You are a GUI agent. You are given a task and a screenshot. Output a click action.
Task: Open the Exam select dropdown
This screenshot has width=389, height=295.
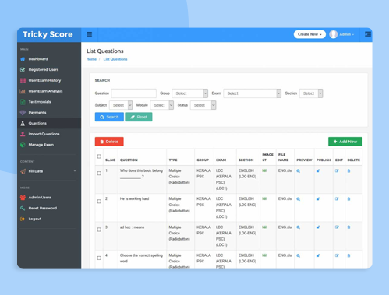click(252, 93)
